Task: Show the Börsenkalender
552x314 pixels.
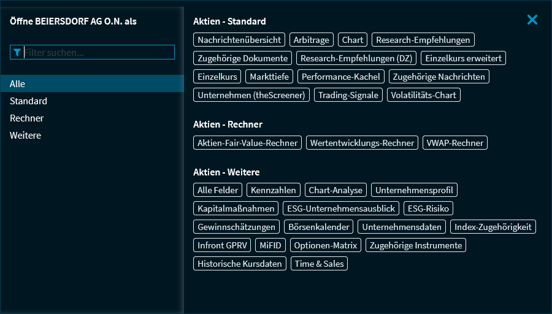Action: click(319, 227)
